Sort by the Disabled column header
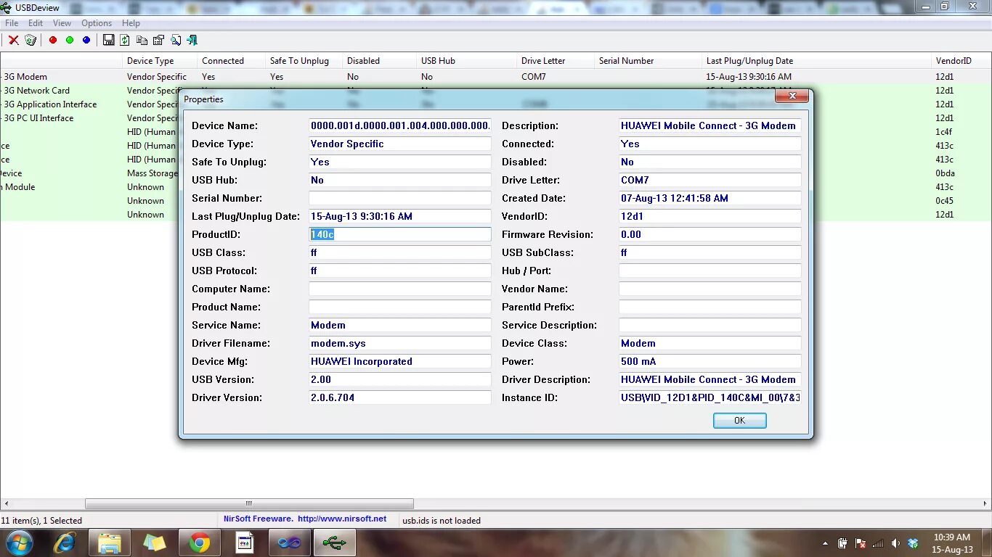This screenshot has height=557, width=992. [x=380, y=61]
